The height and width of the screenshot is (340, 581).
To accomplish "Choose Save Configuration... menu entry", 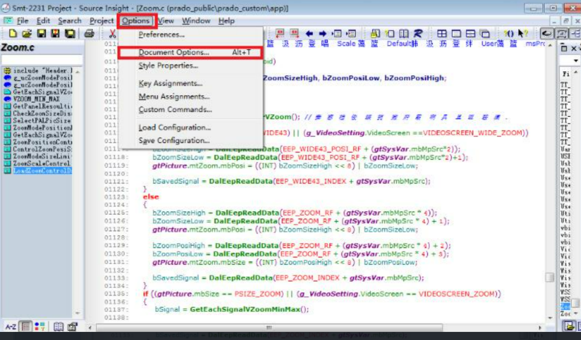I will click(x=174, y=141).
